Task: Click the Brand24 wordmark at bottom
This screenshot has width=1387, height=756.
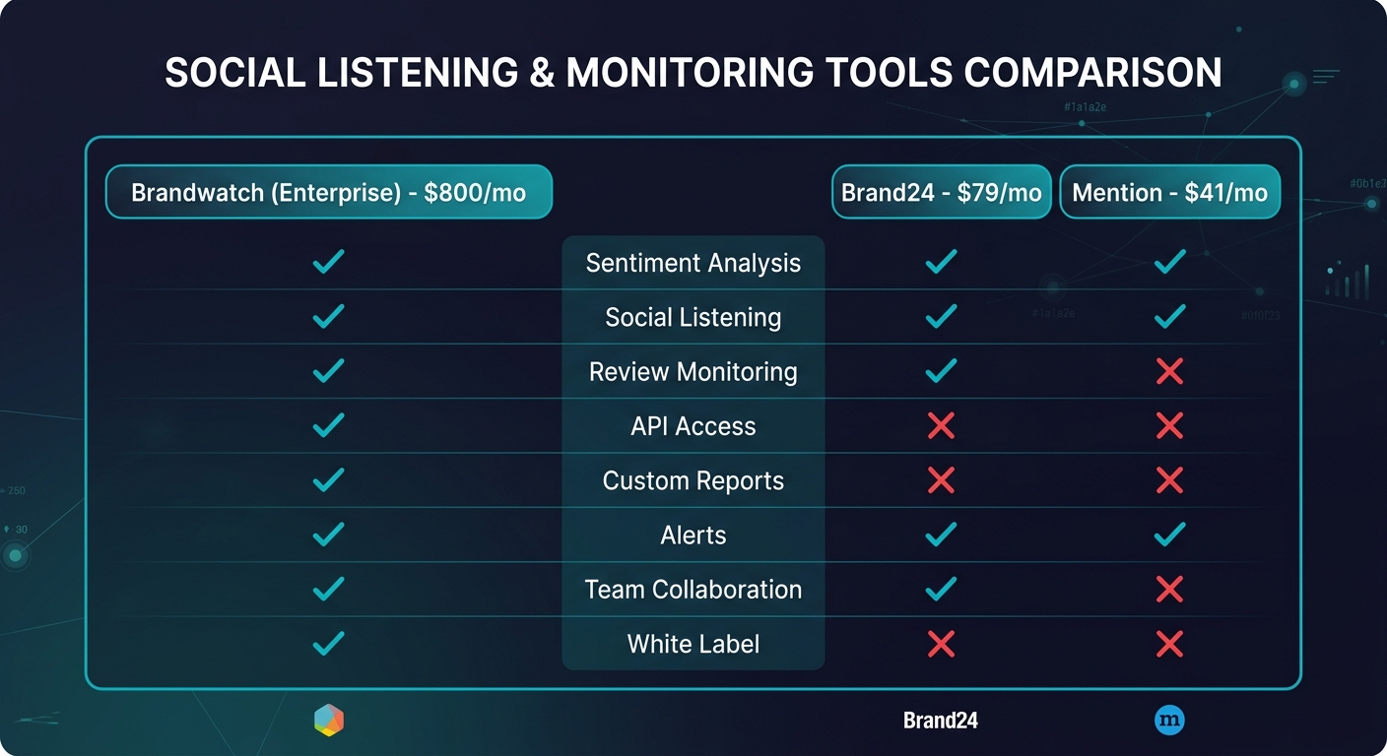Action: point(939,720)
